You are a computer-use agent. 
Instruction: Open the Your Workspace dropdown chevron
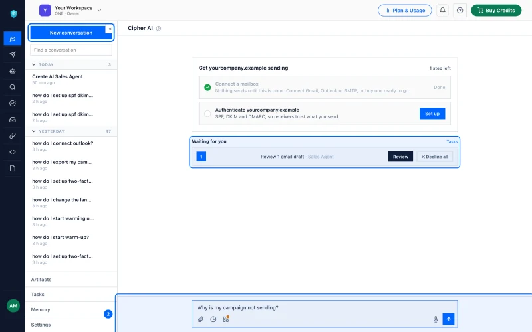[x=99, y=10]
